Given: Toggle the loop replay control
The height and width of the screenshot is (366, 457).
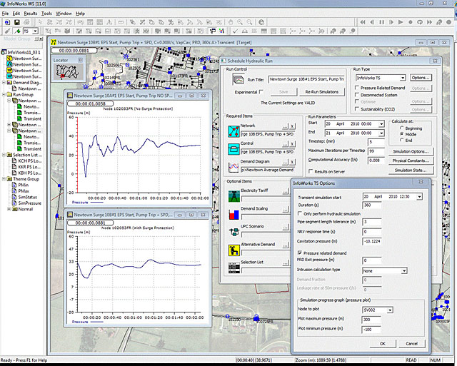Looking at the screenshot, I should (420, 22).
